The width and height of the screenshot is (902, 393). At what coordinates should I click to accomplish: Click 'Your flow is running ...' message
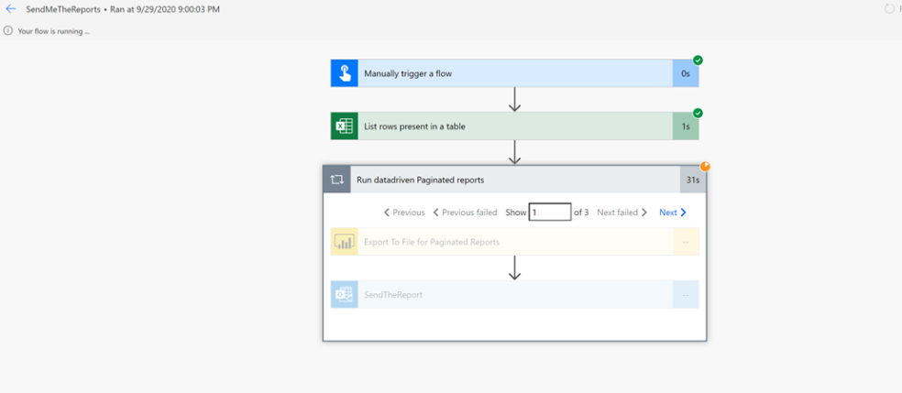click(53, 31)
